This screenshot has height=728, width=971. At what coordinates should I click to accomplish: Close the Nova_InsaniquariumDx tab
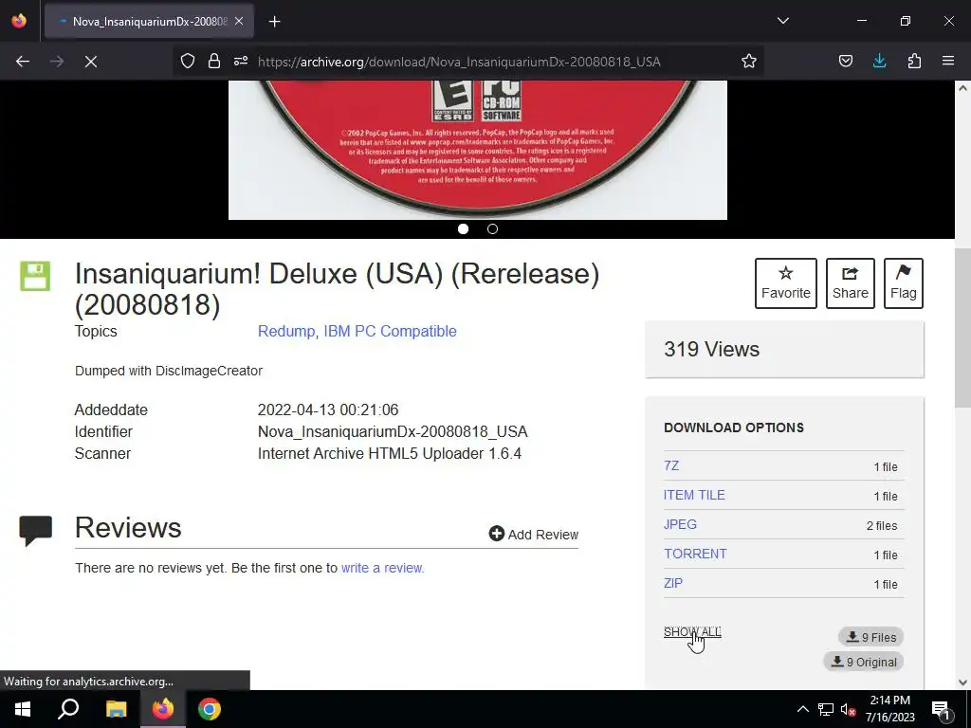point(239,21)
